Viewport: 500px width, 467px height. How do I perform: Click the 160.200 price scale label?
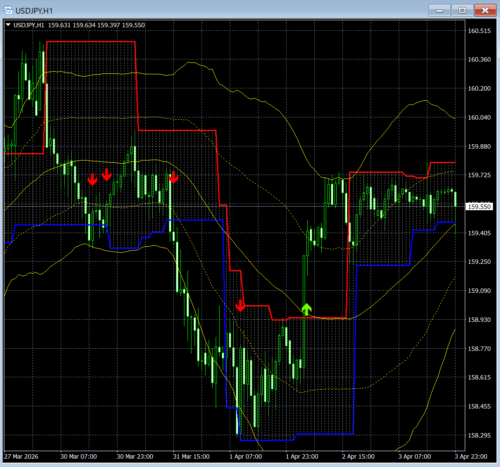[x=479, y=88]
